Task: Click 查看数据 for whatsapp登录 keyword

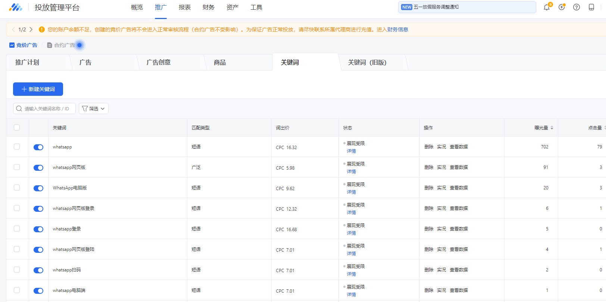Action: click(459, 229)
